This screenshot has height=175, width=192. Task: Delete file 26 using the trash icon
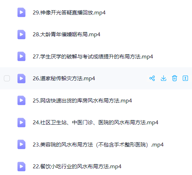[174, 79]
